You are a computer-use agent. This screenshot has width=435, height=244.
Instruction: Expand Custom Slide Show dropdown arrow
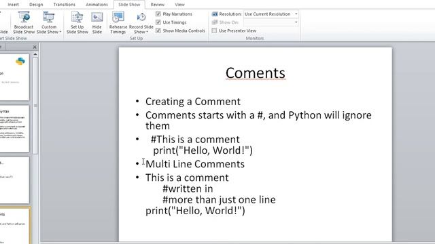coord(60,32)
